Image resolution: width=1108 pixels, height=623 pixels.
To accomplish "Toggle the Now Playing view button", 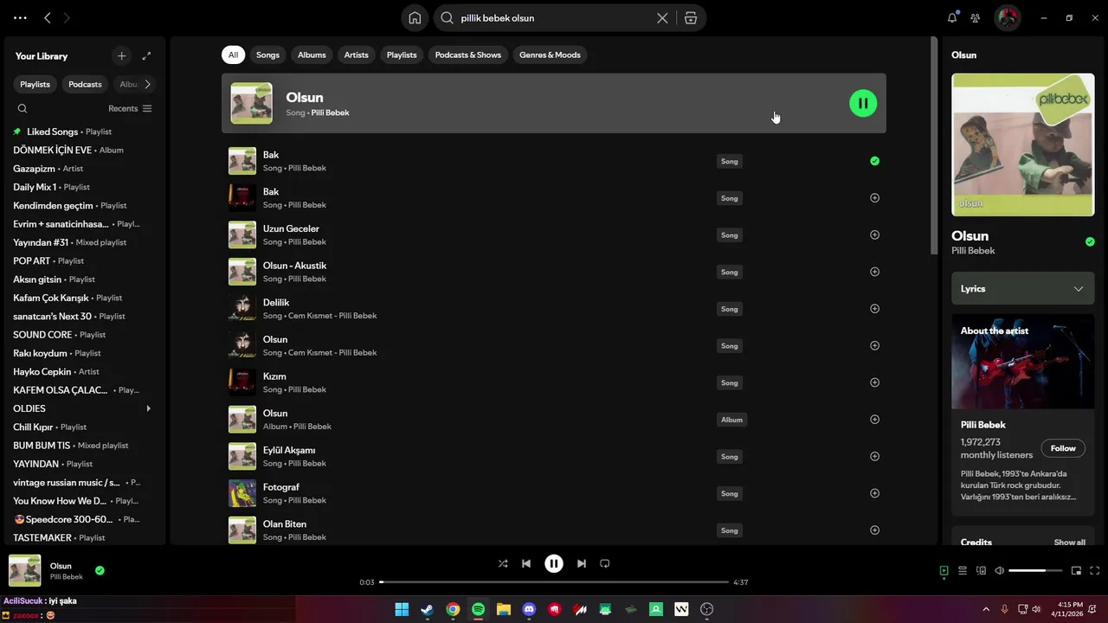I will pos(944,570).
